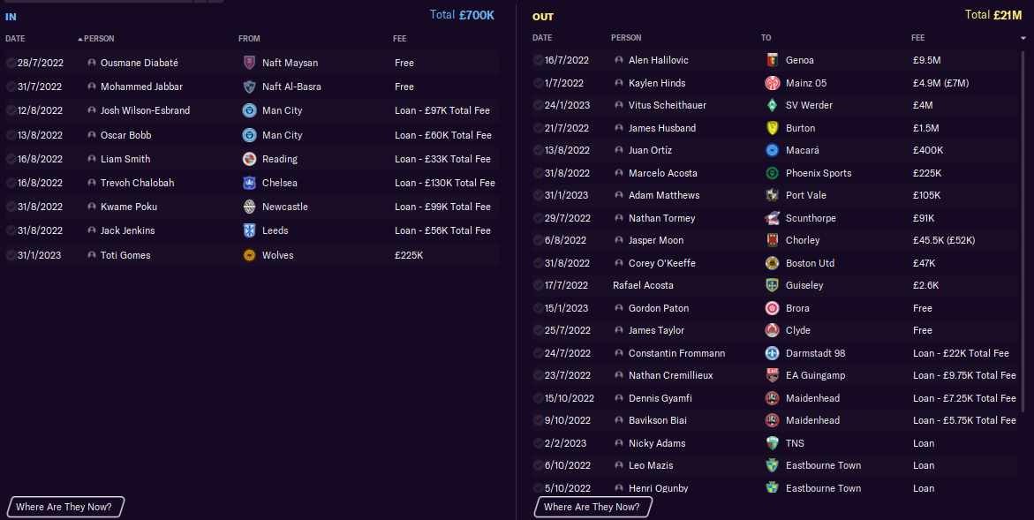Click the Macará club badge
This screenshot has height=520, width=1034.
click(x=773, y=150)
